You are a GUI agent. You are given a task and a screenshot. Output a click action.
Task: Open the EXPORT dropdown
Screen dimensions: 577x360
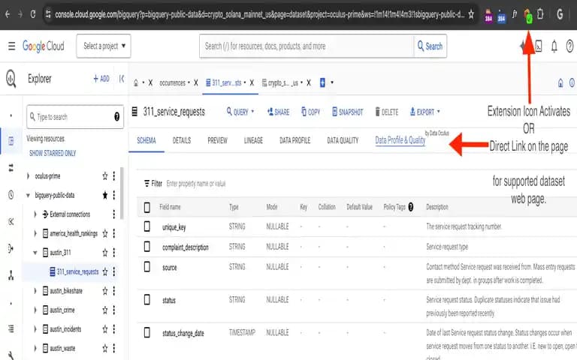(x=425, y=112)
